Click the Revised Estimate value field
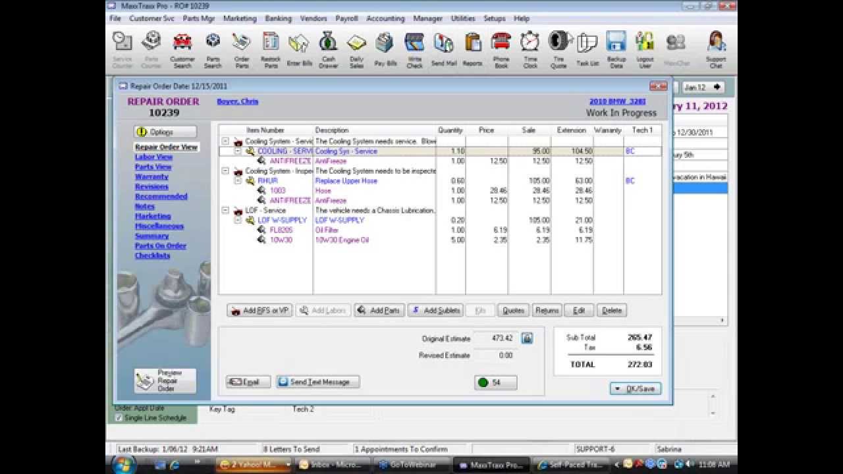The width and height of the screenshot is (843, 474). pyautogui.click(x=496, y=355)
